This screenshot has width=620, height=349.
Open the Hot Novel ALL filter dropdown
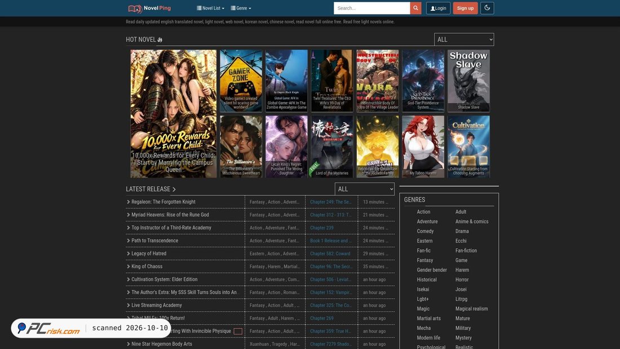coord(464,39)
